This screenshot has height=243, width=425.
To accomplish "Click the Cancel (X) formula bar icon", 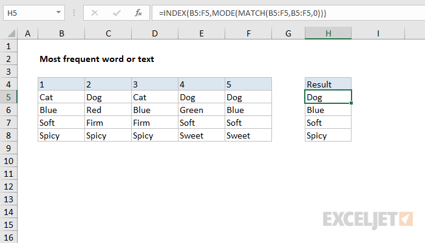I will [95, 13].
